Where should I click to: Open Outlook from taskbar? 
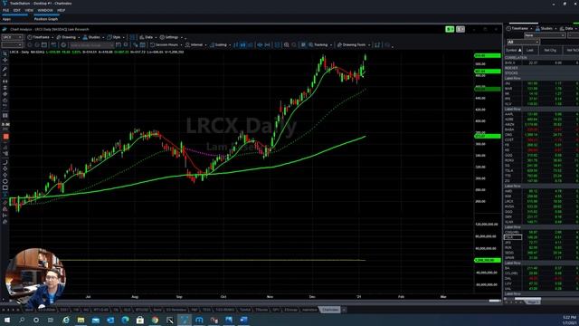[x=110, y=320]
